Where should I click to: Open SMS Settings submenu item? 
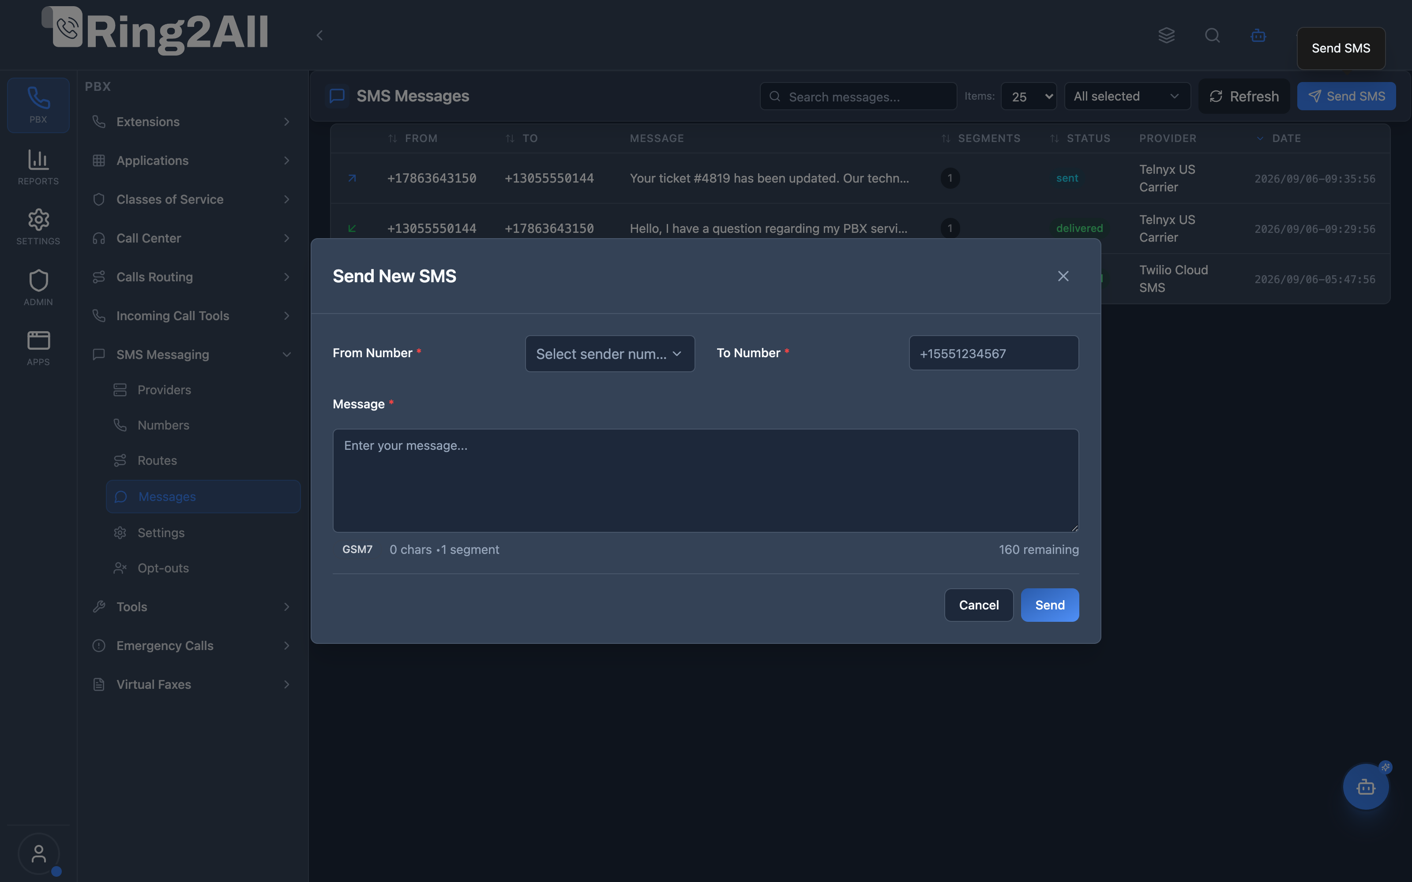click(x=203, y=533)
